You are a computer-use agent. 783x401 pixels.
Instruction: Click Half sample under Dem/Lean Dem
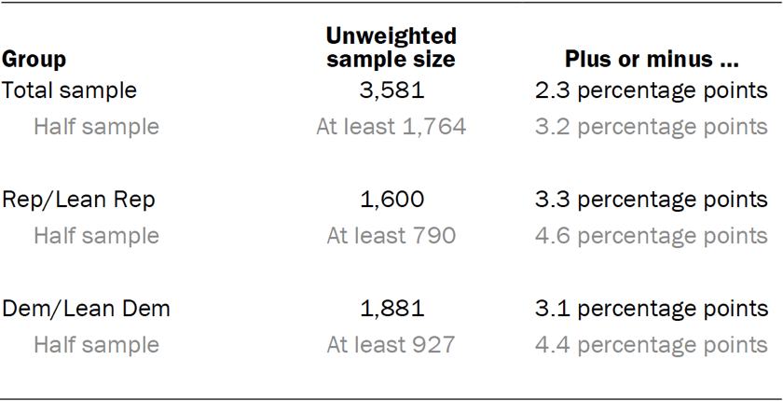(96, 345)
